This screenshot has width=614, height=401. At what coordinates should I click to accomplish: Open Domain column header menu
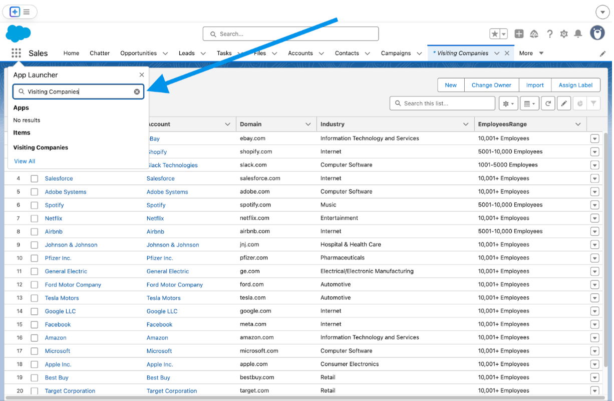click(308, 124)
